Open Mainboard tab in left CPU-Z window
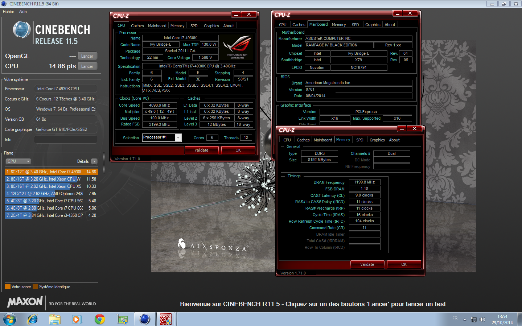The height and width of the screenshot is (326, 522). pos(157,26)
